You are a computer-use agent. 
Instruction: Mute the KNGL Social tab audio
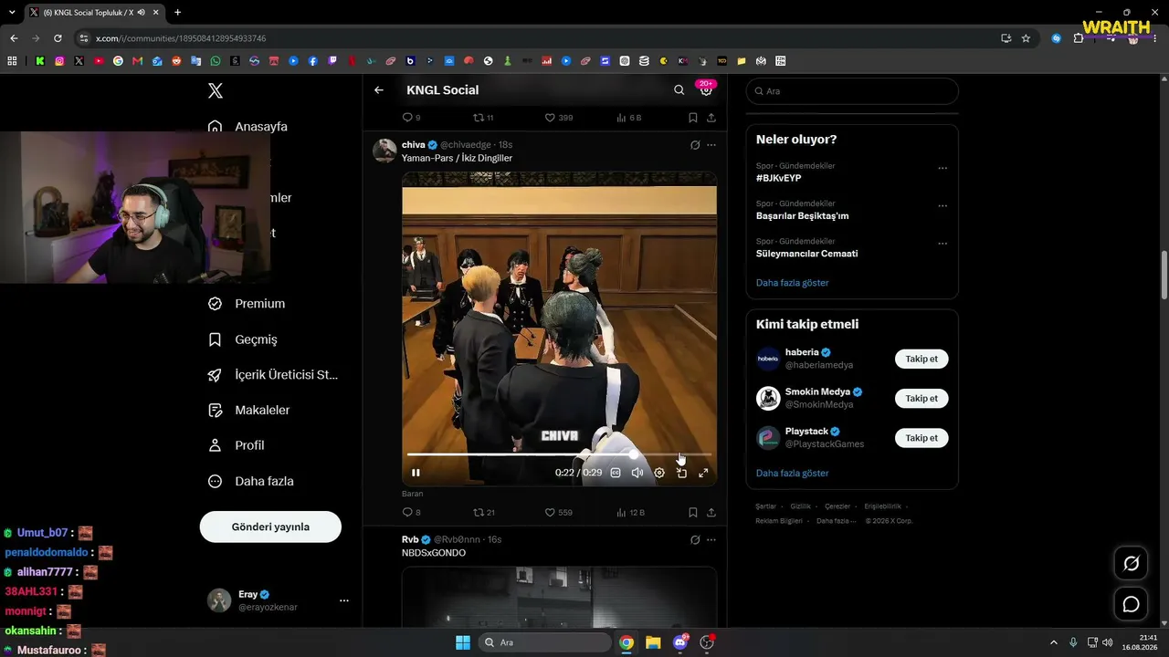click(x=141, y=13)
